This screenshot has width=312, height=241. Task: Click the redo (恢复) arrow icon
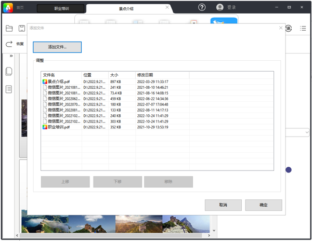click(x=9, y=44)
